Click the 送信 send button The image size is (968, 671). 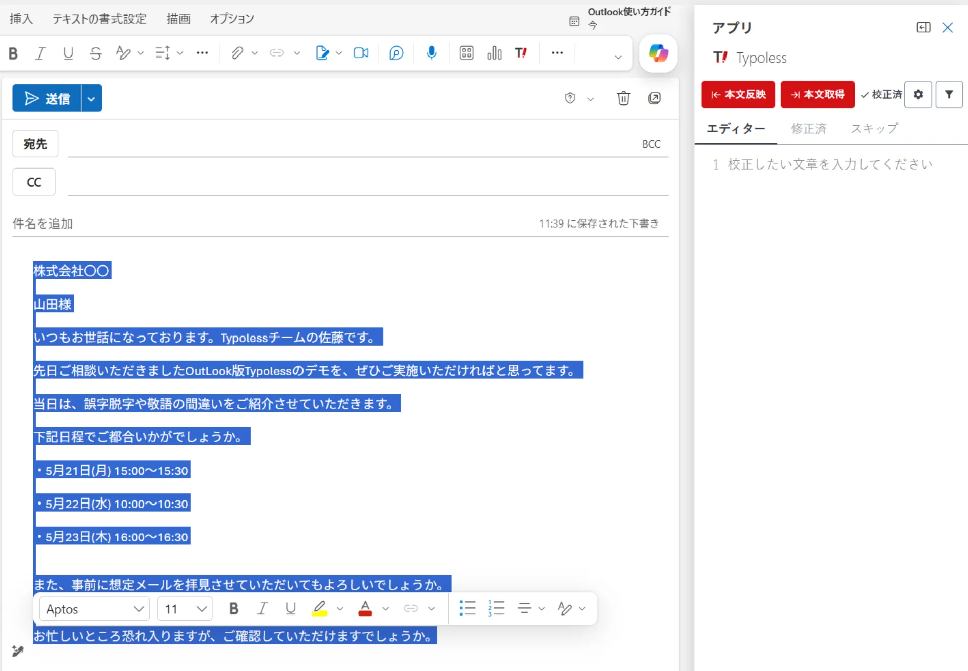click(47, 98)
